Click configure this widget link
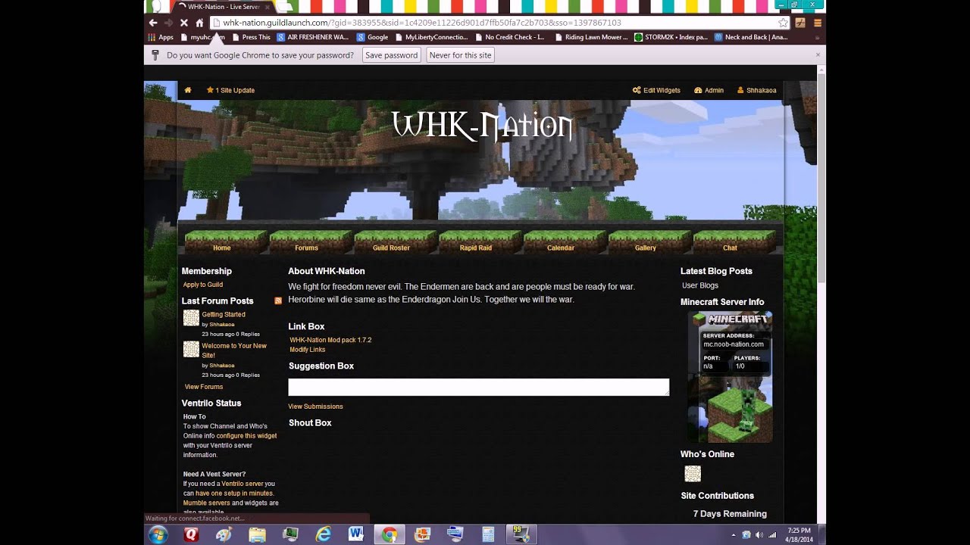This screenshot has width=970, height=545. click(246, 436)
